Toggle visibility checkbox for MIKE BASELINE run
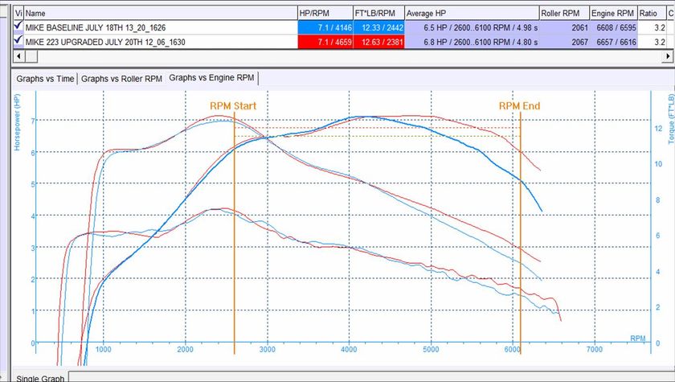 tap(18, 26)
